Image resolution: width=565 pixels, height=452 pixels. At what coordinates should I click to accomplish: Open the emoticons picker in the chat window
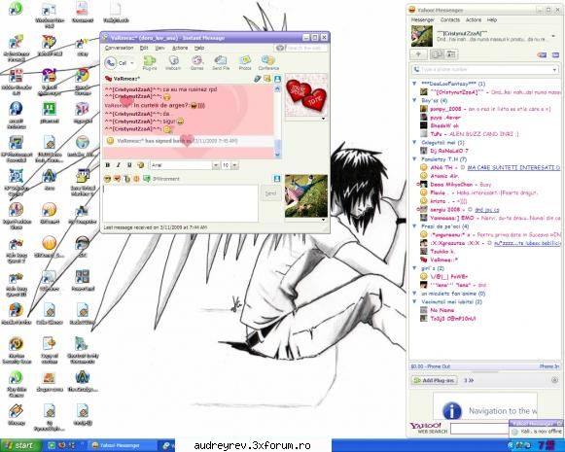[107, 179]
